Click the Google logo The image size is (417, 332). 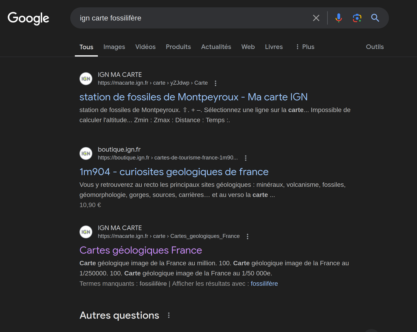pos(29,18)
